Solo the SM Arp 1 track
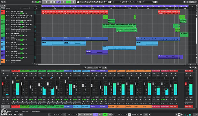Viewport: 198px width, 116px height. point(9,51)
